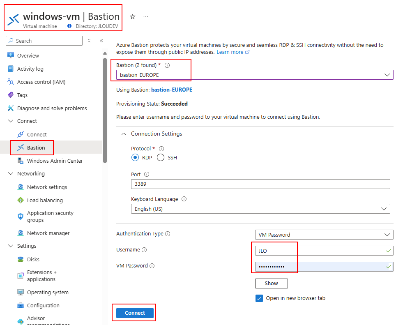Click the Network settings icon
The height and width of the screenshot is (325, 396).
pyautogui.click(x=21, y=187)
